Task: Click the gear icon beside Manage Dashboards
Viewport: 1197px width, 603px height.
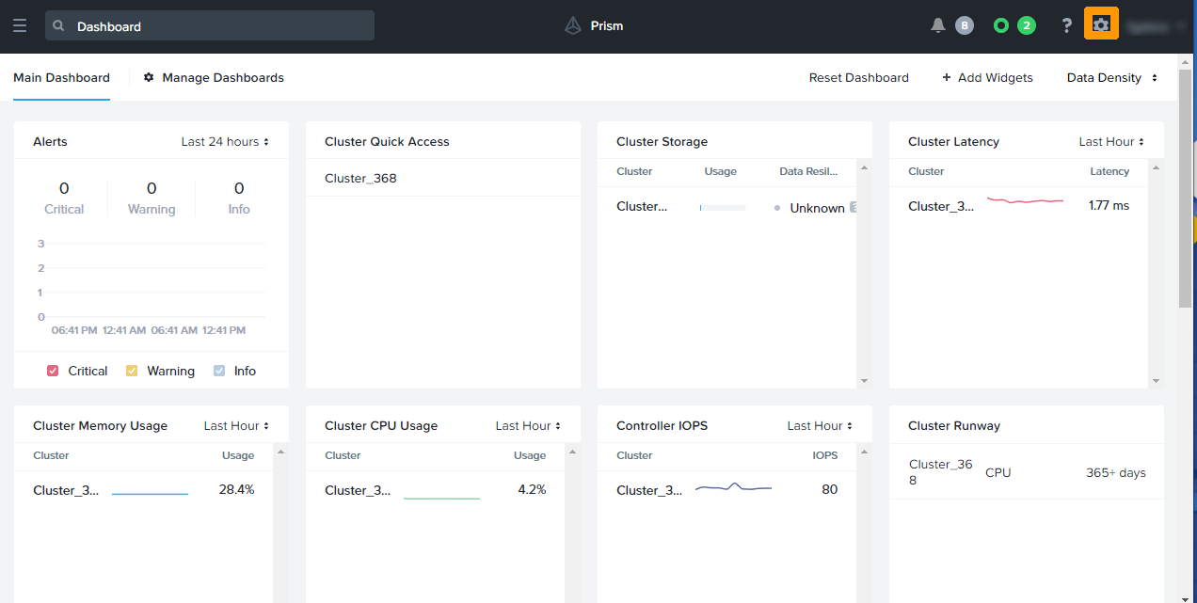Action: (x=148, y=77)
